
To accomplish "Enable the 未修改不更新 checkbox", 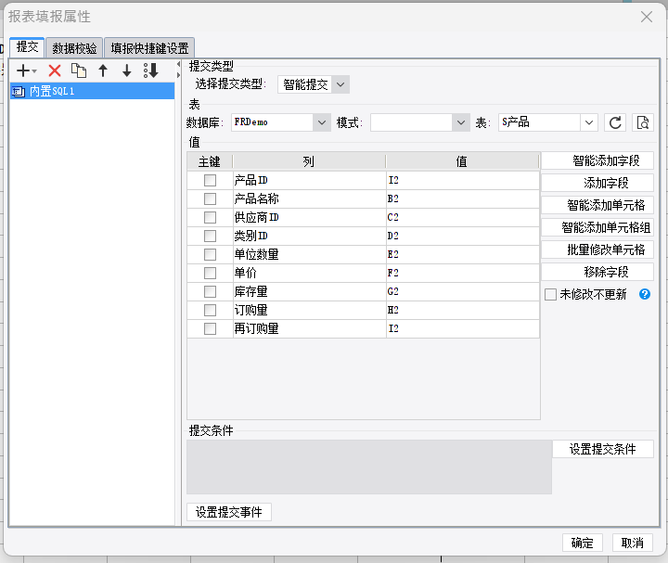I will click(550, 294).
